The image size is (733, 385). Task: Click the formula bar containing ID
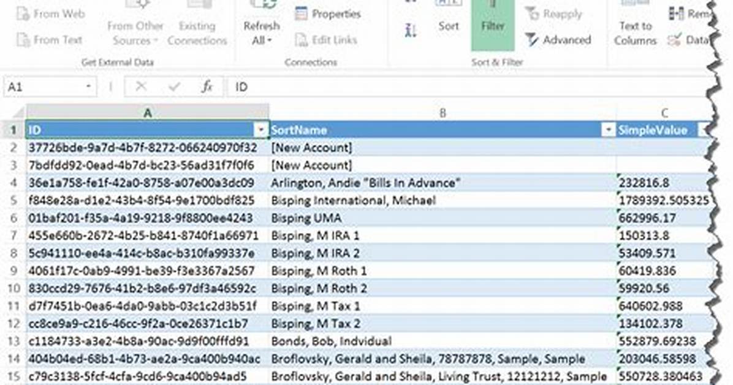(468, 87)
